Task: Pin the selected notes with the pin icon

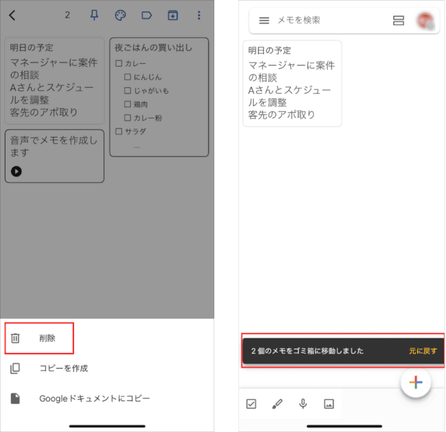Action: tap(95, 16)
